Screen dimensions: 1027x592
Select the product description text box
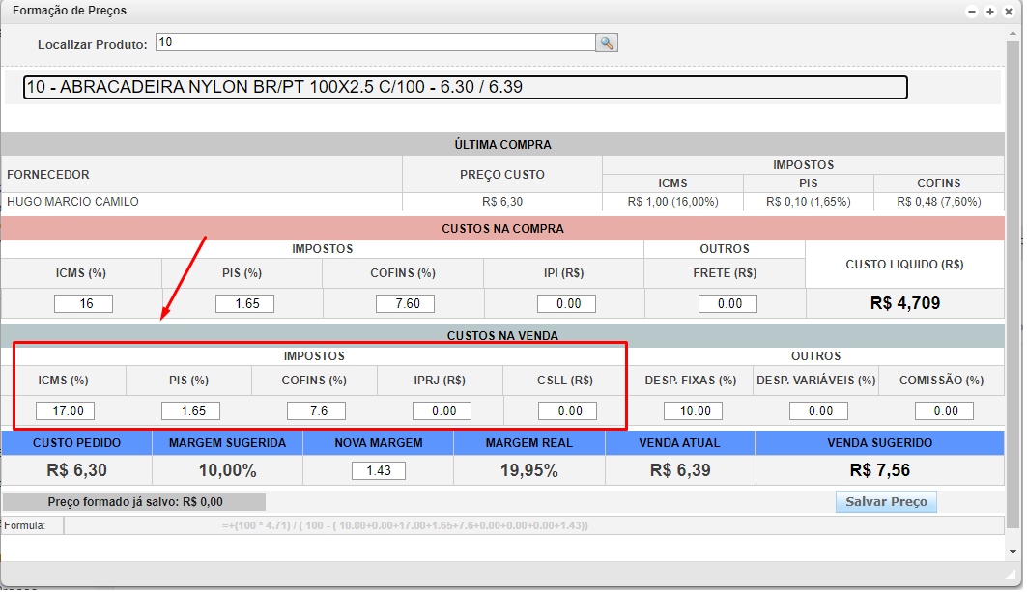coord(465,87)
